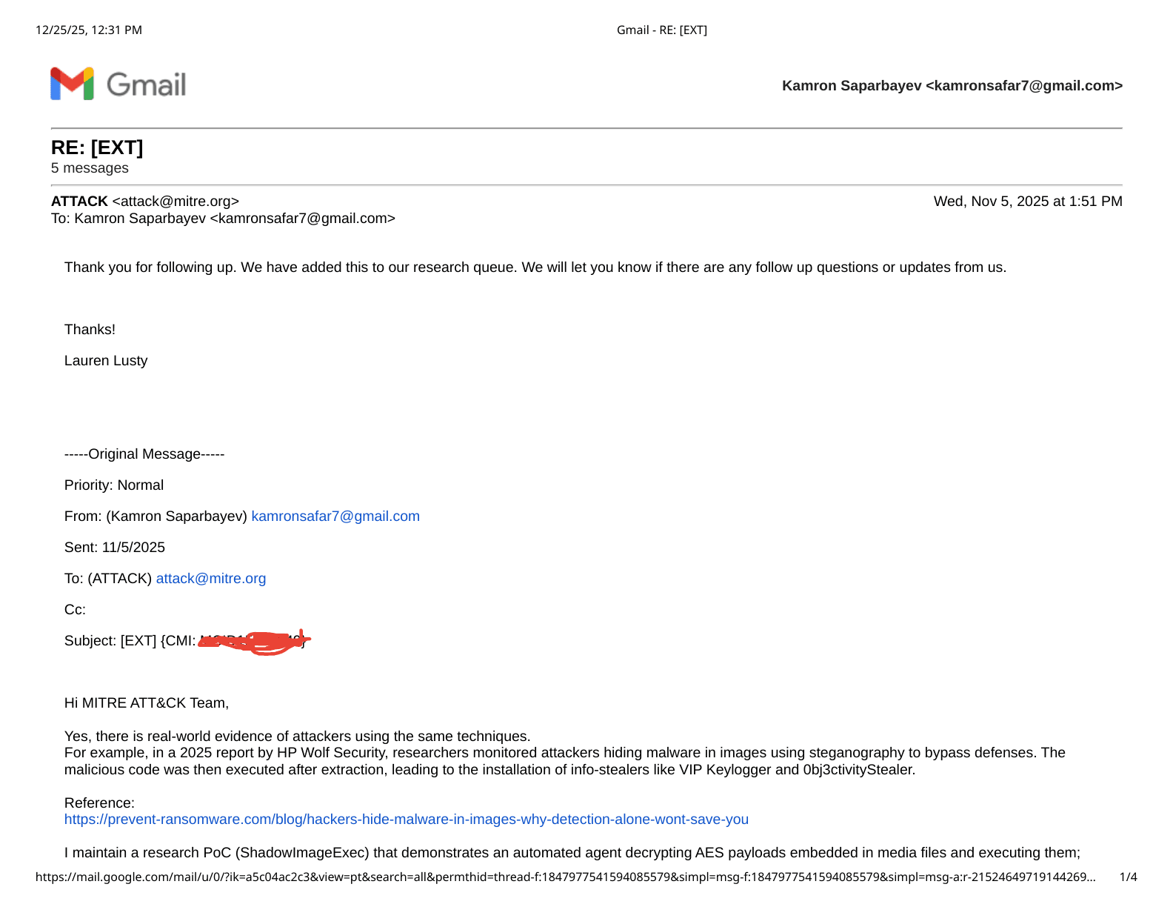Select the "Priority: Normal" line
1173x907 pixels.
[114, 485]
